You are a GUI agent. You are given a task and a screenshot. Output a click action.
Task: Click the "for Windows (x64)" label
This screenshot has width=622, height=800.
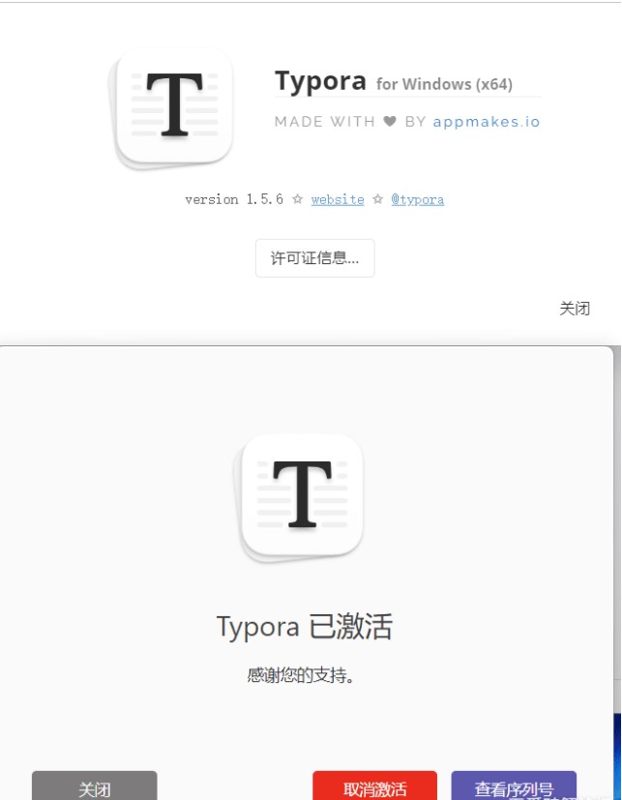[444, 84]
